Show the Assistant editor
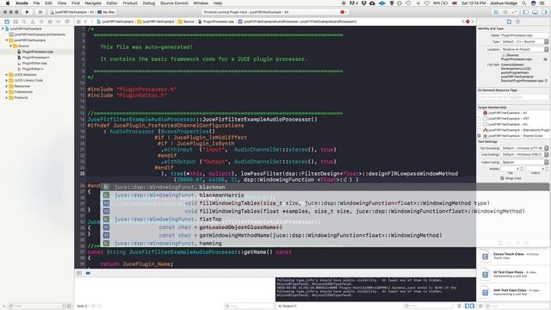 point(505,12)
